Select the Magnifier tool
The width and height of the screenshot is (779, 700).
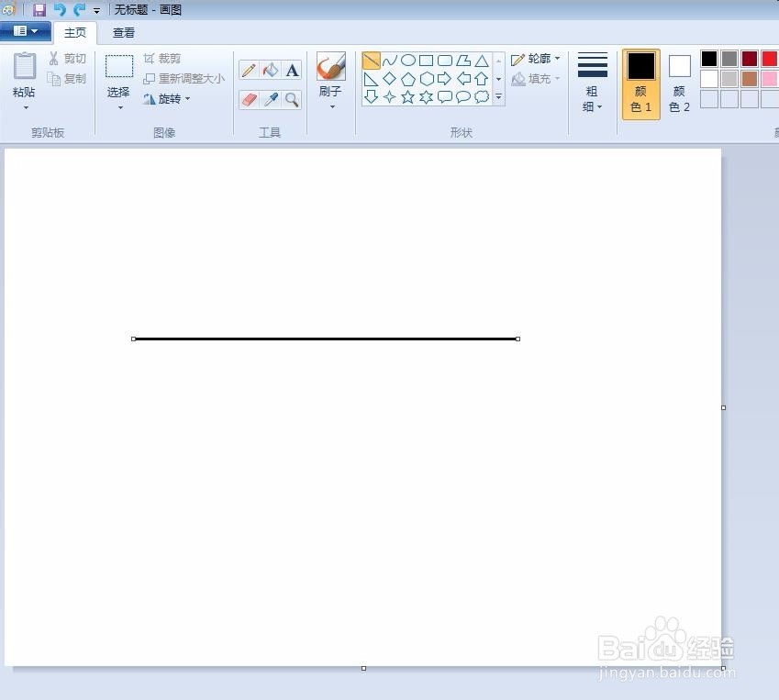pos(292,100)
